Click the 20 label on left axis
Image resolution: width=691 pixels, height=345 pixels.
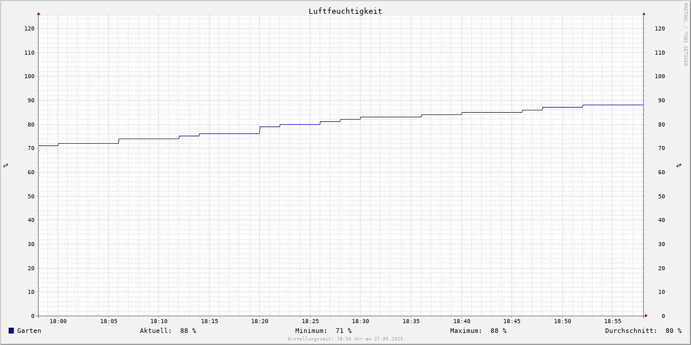pyautogui.click(x=31, y=268)
